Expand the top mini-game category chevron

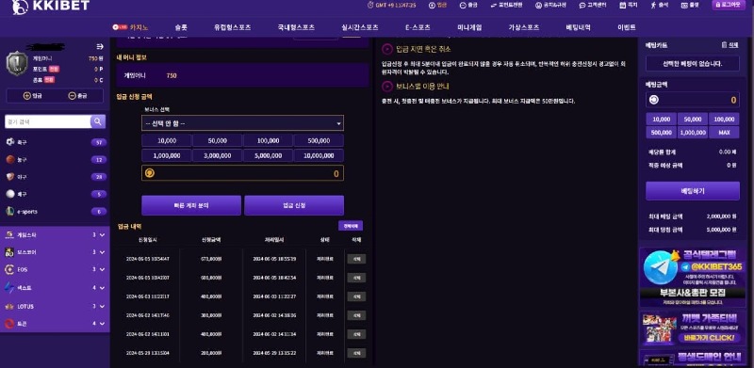coord(102,235)
